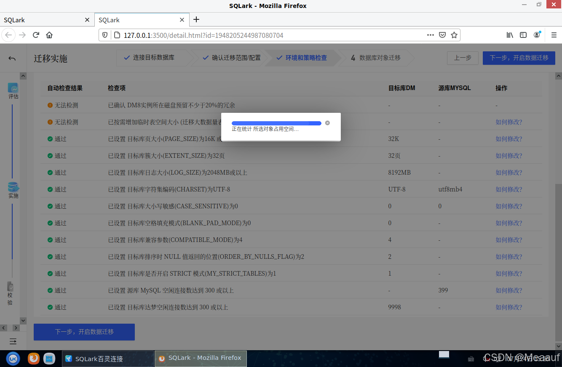Open a new browser tab
The height and width of the screenshot is (367, 562).
[196, 19]
